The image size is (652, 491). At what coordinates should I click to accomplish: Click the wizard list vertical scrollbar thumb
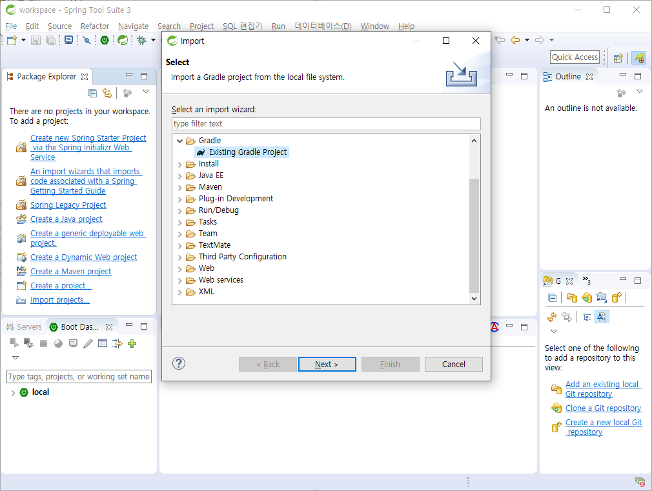474,235
